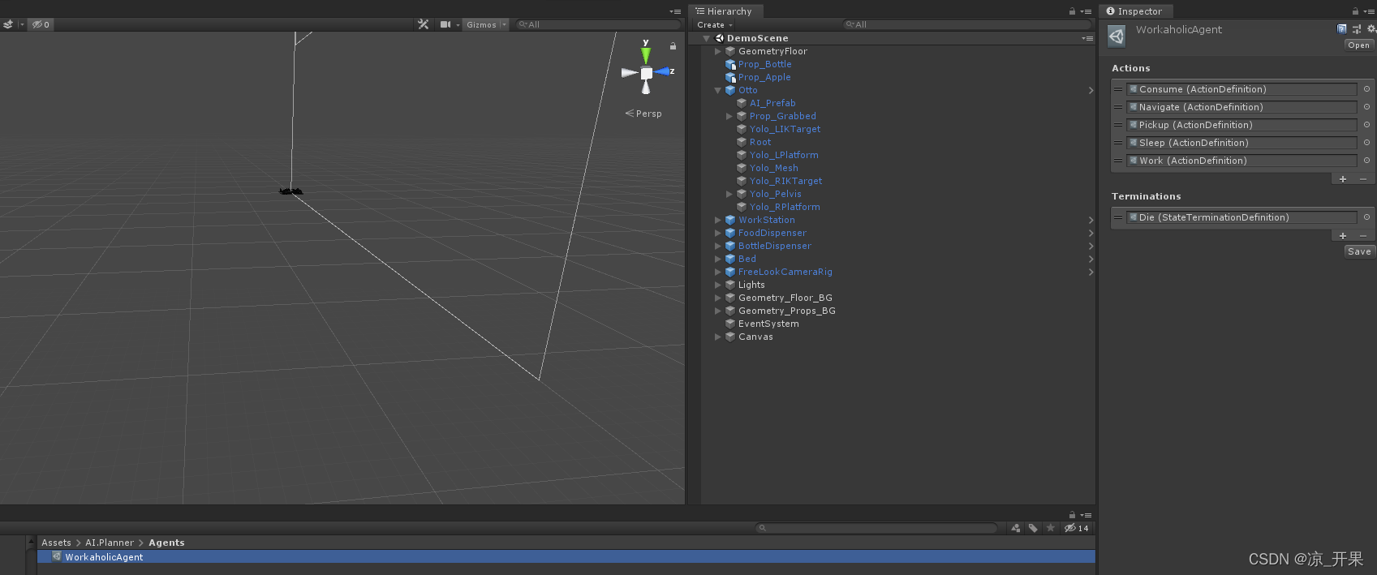Image resolution: width=1377 pixels, height=575 pixels.
Task: Search by type filter in Project panel
Action: pos(1015,528)
